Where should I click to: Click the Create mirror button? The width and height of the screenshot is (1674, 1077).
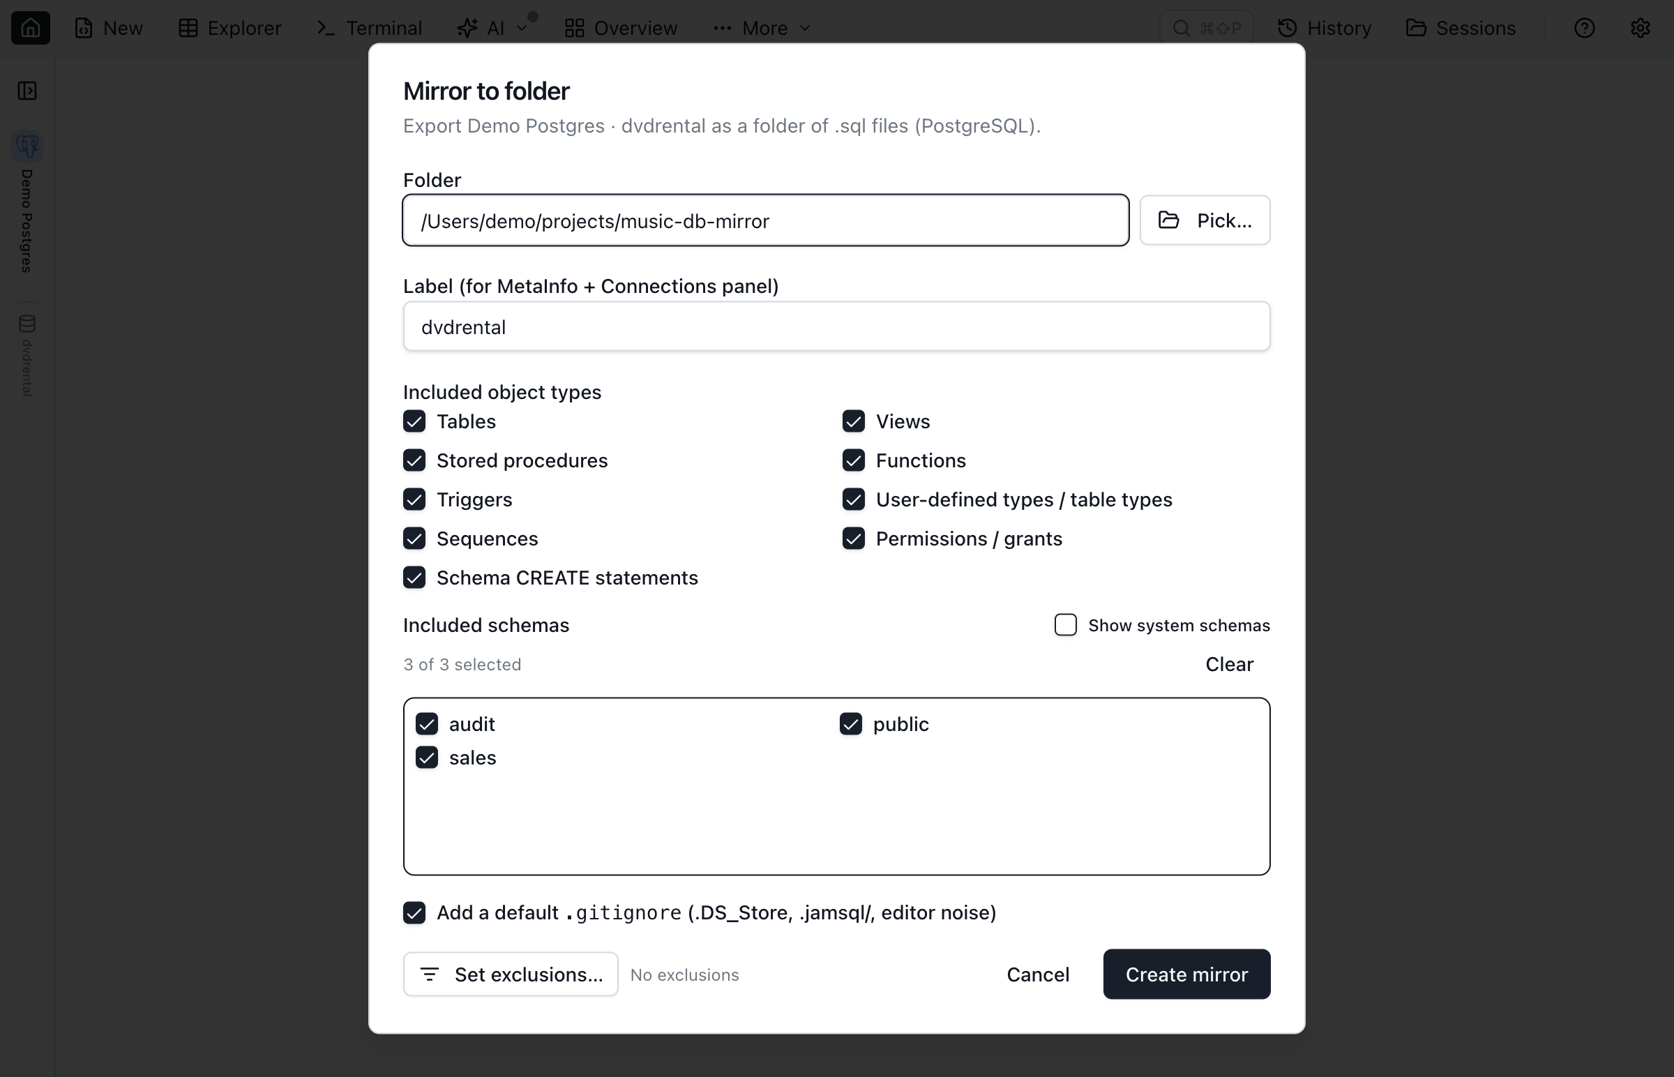[x=1186, y=974]
